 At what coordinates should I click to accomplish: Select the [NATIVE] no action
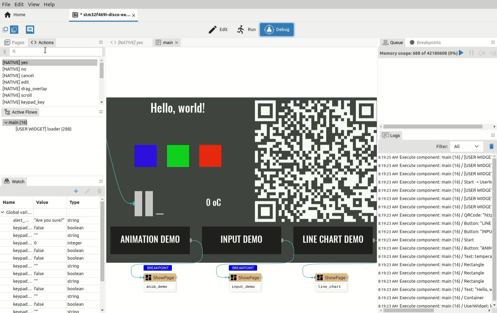coord(50,69)
